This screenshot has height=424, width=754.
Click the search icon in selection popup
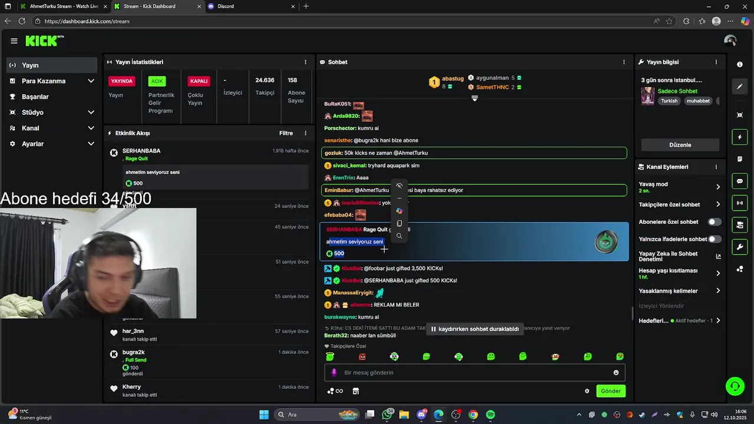(x=399, y=236)
